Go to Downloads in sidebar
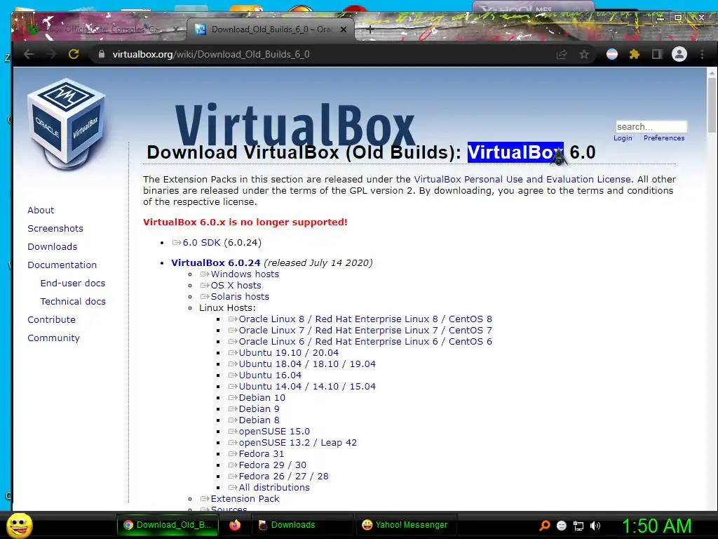 (x=52, y=246)
